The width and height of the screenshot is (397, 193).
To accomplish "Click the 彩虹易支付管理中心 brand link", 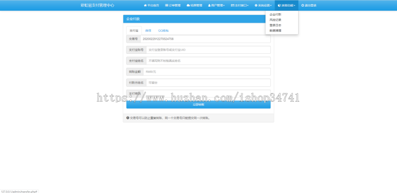I will coord(97,5).
